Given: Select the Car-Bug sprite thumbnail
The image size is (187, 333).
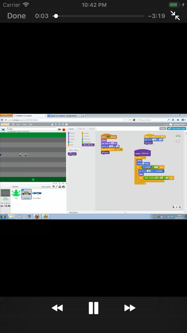Looking at the screenshot, I should [26, 194].
